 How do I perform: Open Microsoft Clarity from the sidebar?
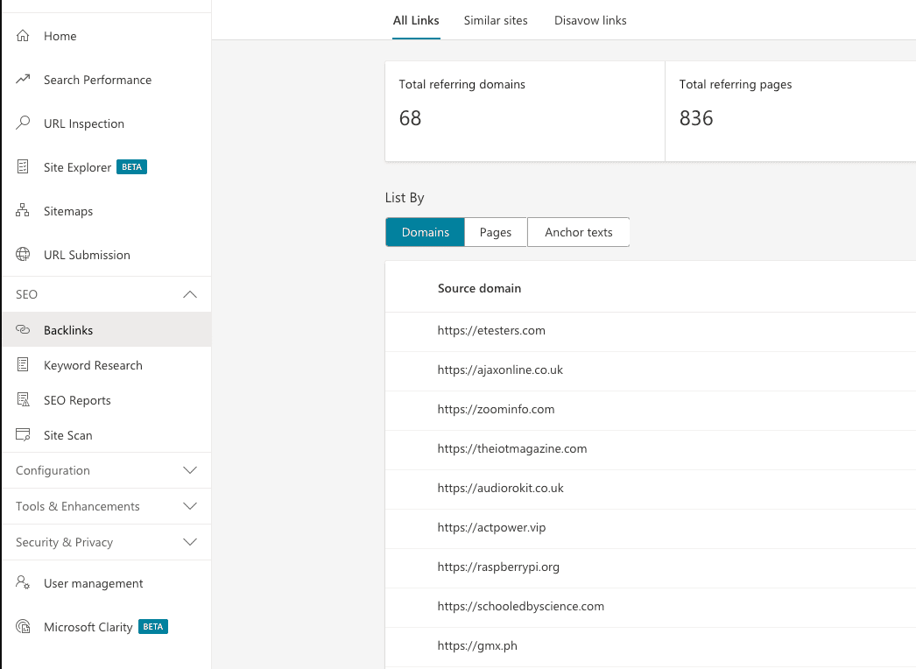[88, 627]
